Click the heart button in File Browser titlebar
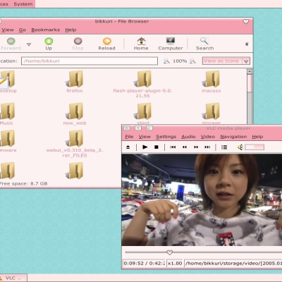 245,21
